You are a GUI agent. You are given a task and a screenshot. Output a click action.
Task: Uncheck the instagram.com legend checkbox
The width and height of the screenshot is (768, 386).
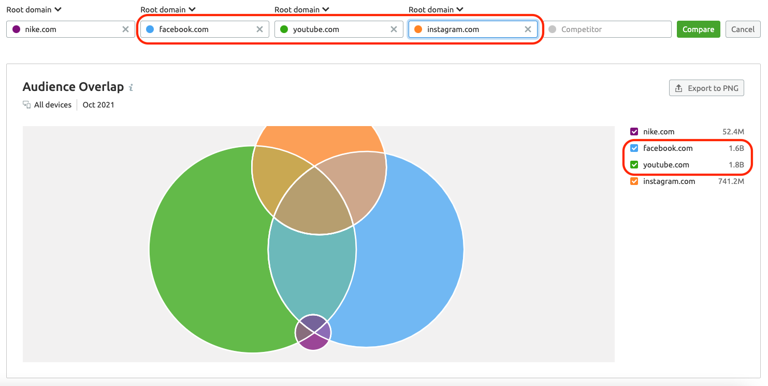634,181
